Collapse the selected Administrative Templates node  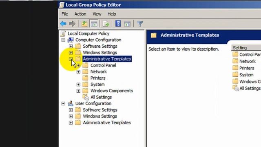71,59
